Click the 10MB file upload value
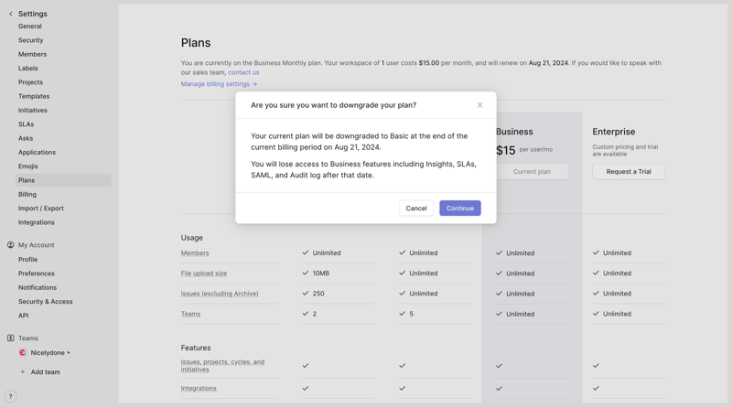Viewport: 732px width, 407px height. 321,273
